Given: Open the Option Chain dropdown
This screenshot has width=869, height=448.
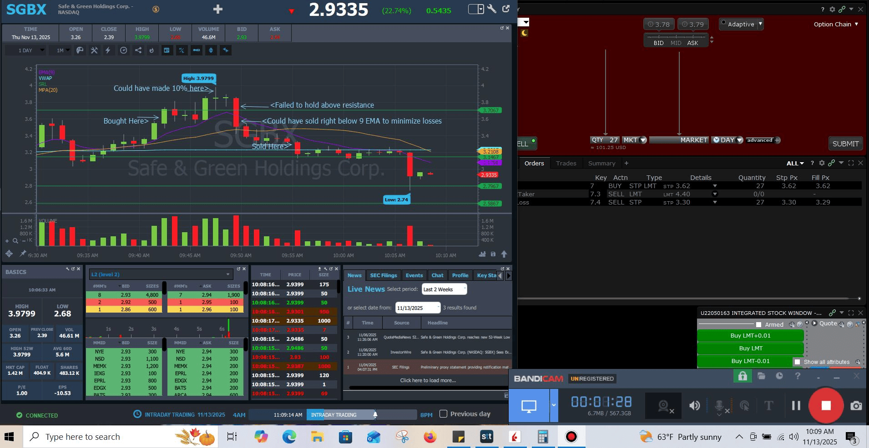Looking at the screenshot, I should 836,24.
